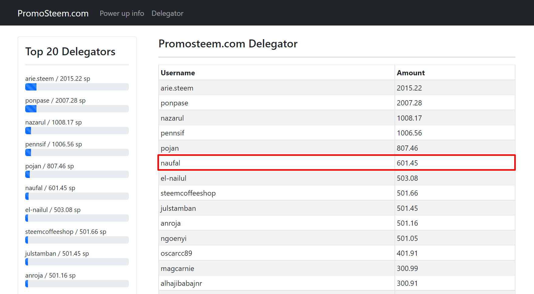Click amount cell '501.05'
The image size is (534, 294).
[x=455, y=238]
